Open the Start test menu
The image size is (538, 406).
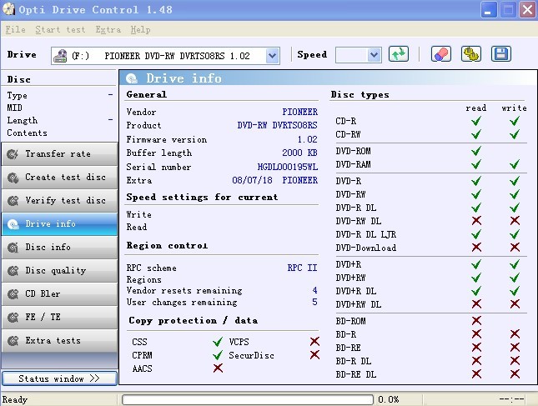click(60, 29)
